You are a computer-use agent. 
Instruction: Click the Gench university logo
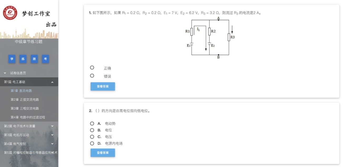tap(10, 13)
